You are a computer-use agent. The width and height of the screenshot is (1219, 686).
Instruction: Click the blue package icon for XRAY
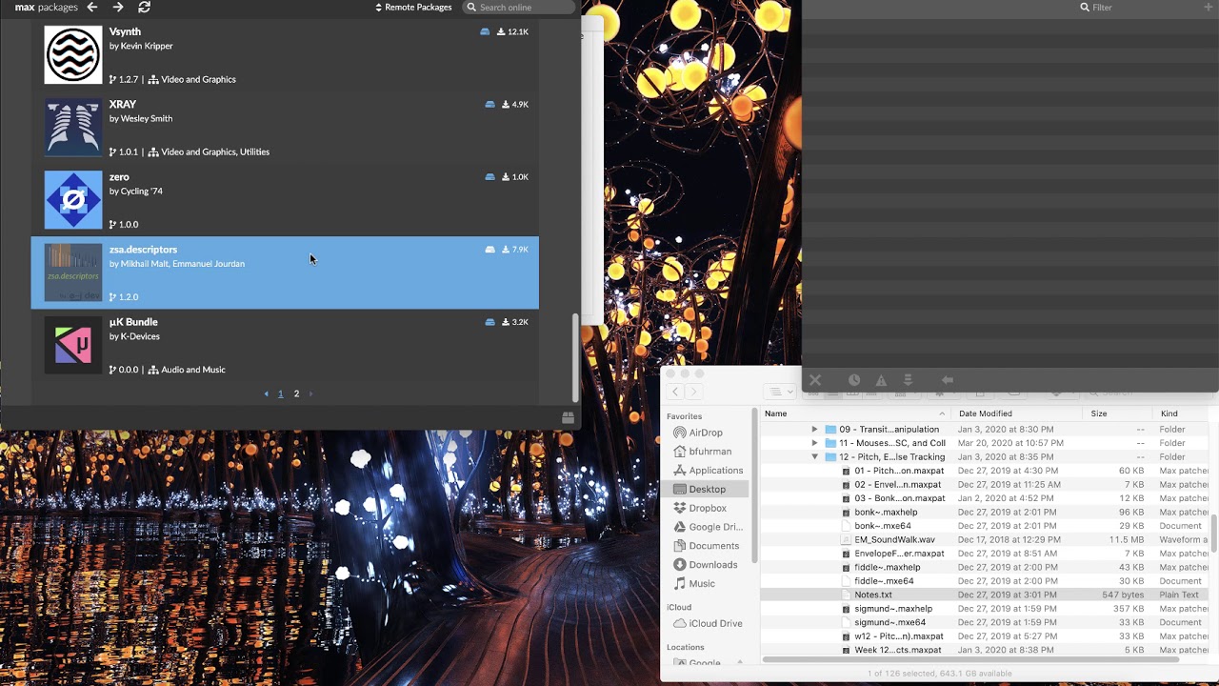490,105
